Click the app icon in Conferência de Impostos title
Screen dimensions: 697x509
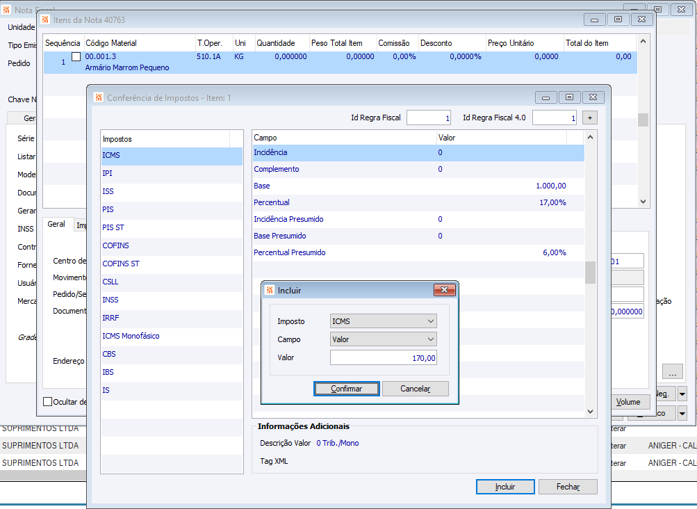tap(99, 97)
